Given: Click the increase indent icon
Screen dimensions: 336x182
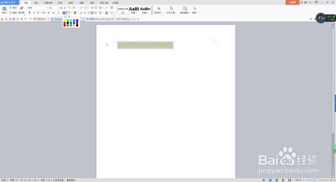Looking at the screenshot, I should tap(96, 8).
